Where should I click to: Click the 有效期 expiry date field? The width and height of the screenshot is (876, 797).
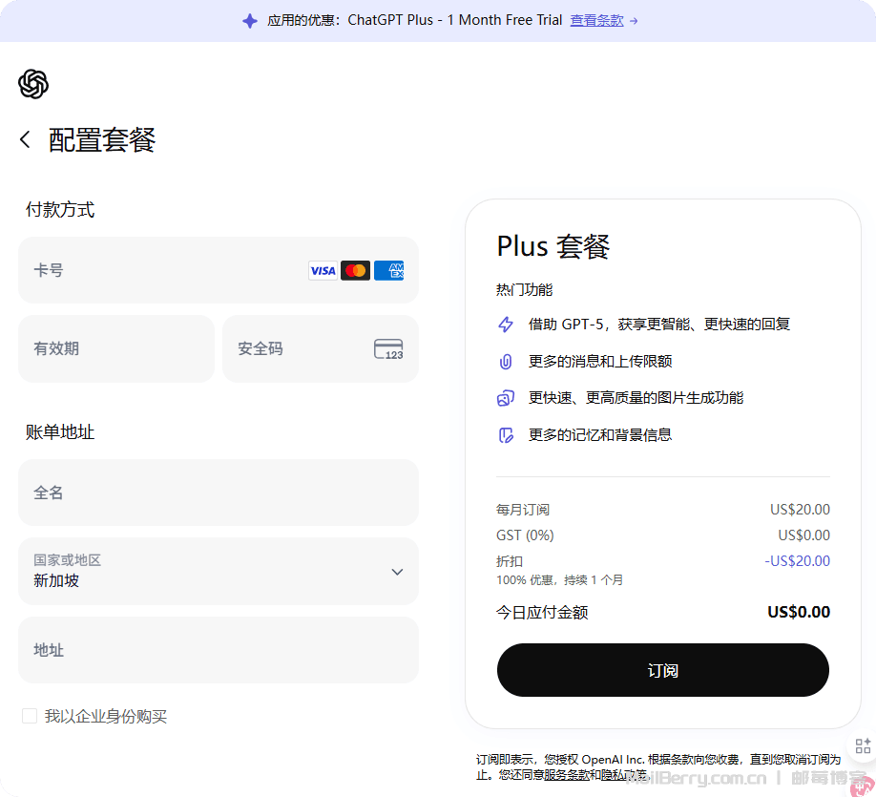click(116, 348)
